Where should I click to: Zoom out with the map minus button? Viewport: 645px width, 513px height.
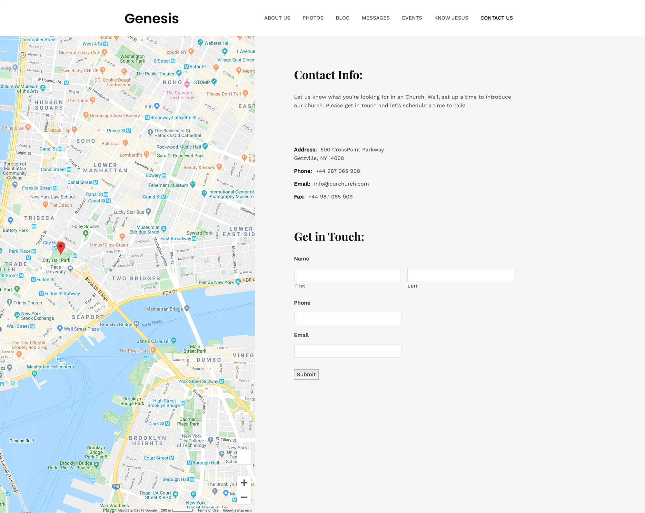pos(244,497)
